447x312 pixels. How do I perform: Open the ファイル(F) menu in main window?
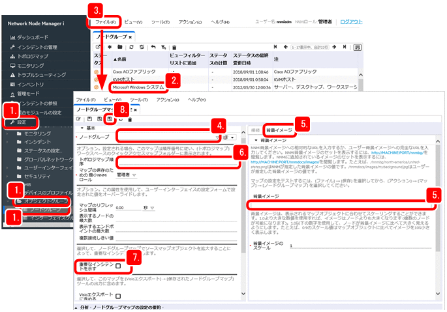(x=105, y=22)
